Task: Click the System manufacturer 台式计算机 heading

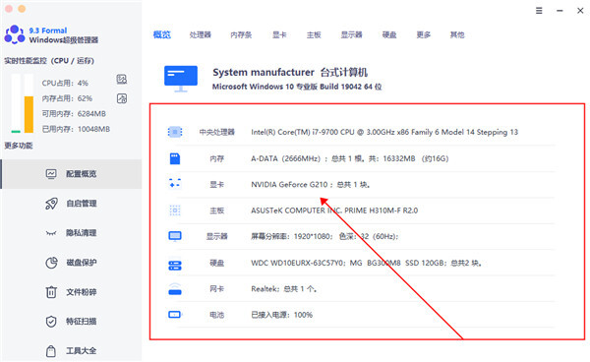Action: coord(290,72)
